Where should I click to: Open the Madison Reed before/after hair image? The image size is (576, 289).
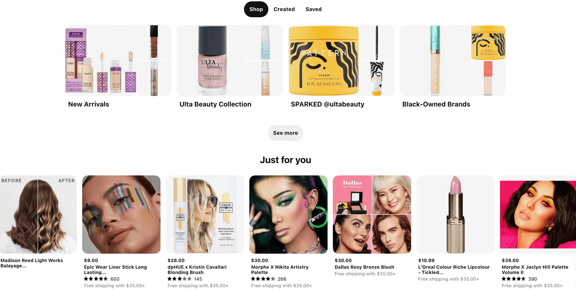pos(38,214)
